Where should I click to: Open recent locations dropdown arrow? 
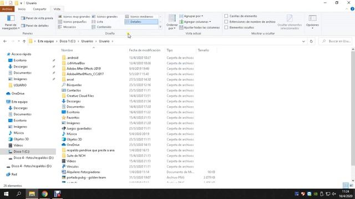18,41
